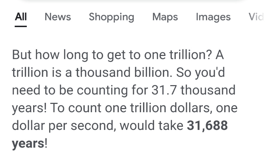
Task: Click the search box edge at top
Action: coord(132,1)
